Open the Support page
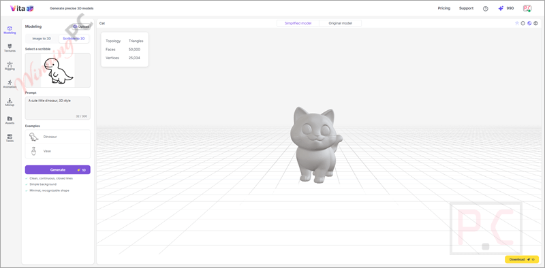Viewport: 545px width, 268px height. coord(466,8)
